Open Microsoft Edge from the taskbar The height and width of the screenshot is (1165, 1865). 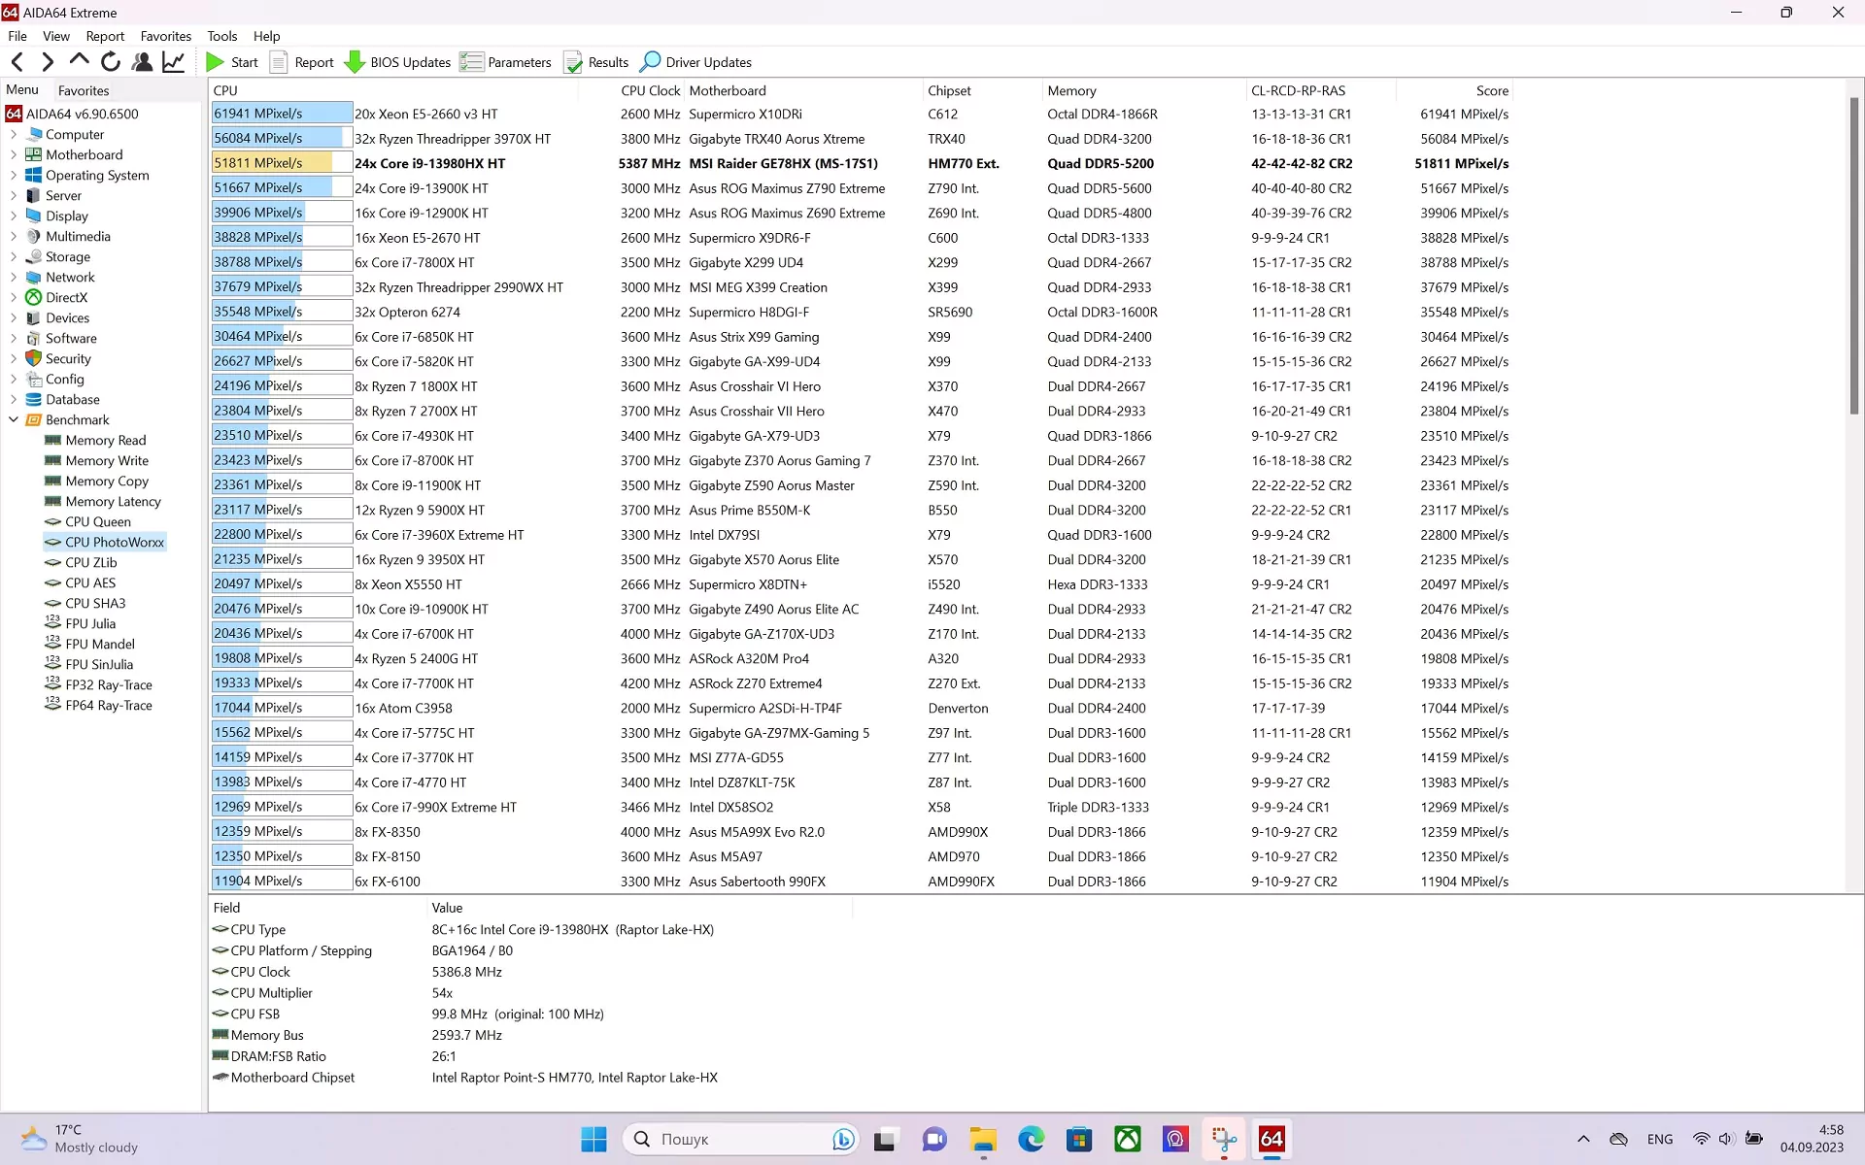point(1031,1139)
